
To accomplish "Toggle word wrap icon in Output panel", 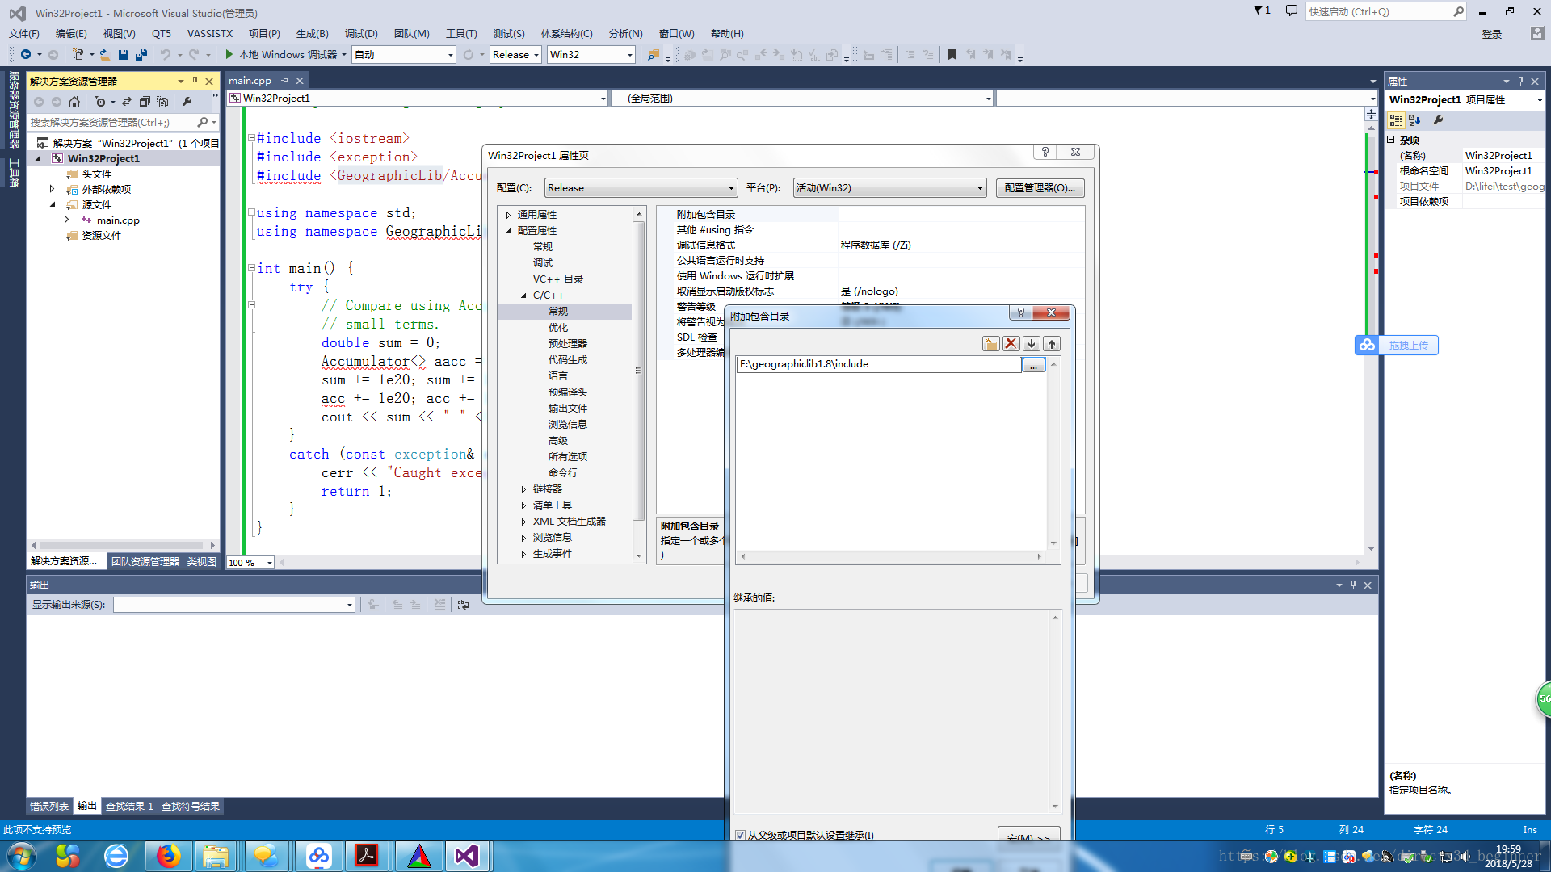I will (x=464, y=605).
